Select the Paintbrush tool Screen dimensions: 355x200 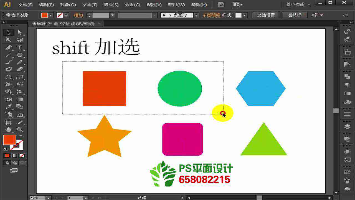9,62
